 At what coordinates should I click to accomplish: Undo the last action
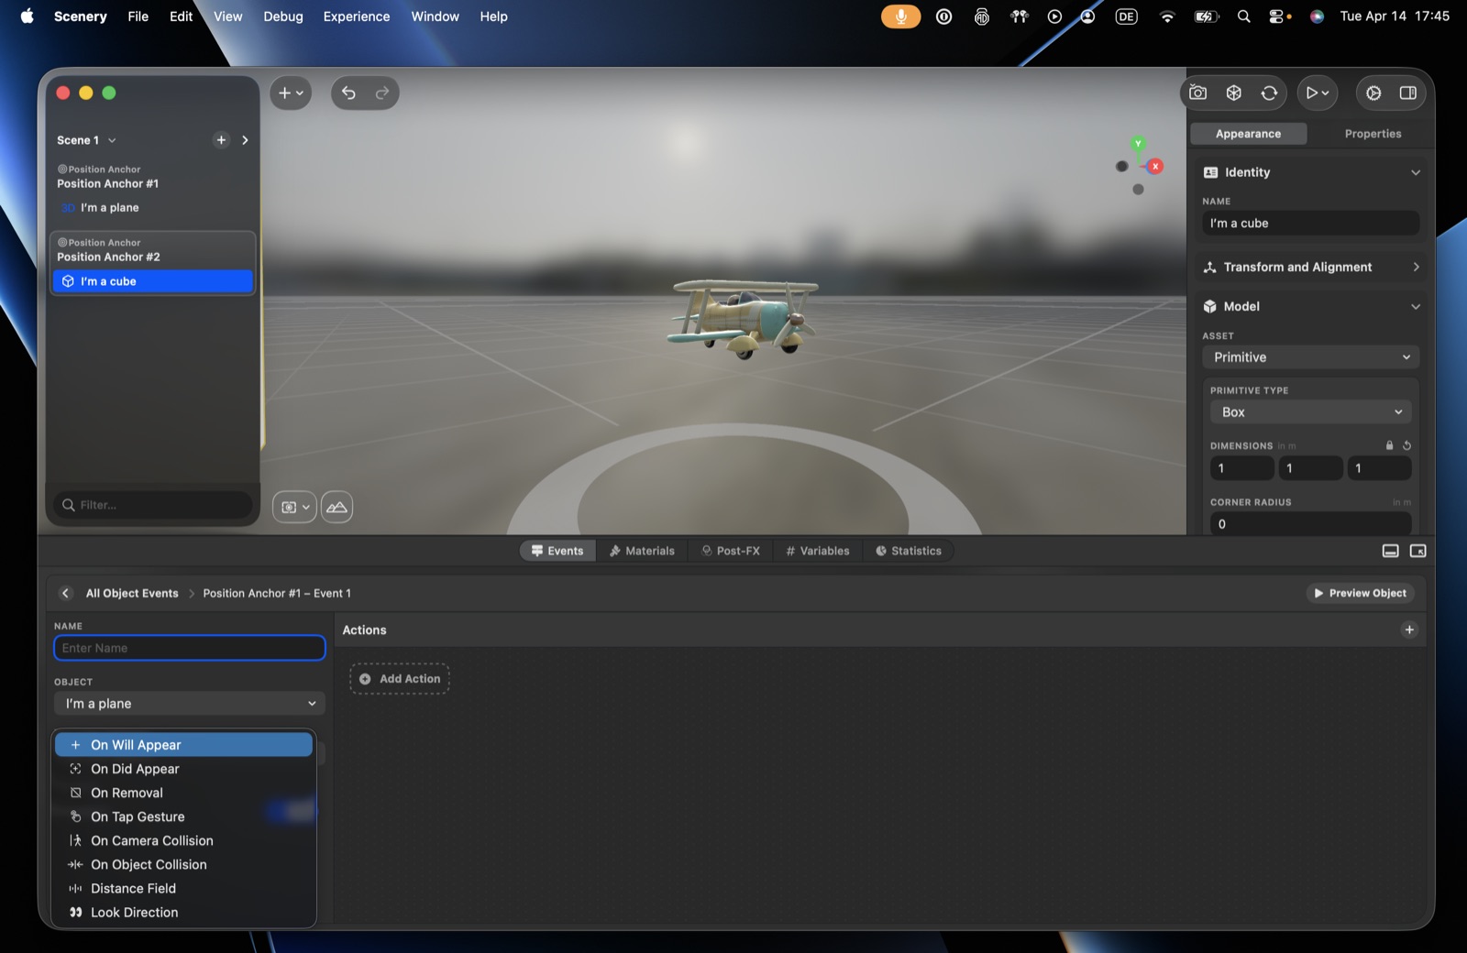tap(348, 93)
